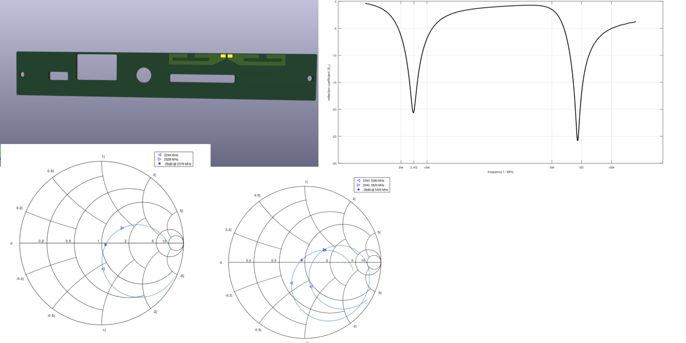The height and width of the screenshot is (343, 686).
Task: Select the large square cutout on the PCB
Action: (97, 67)
